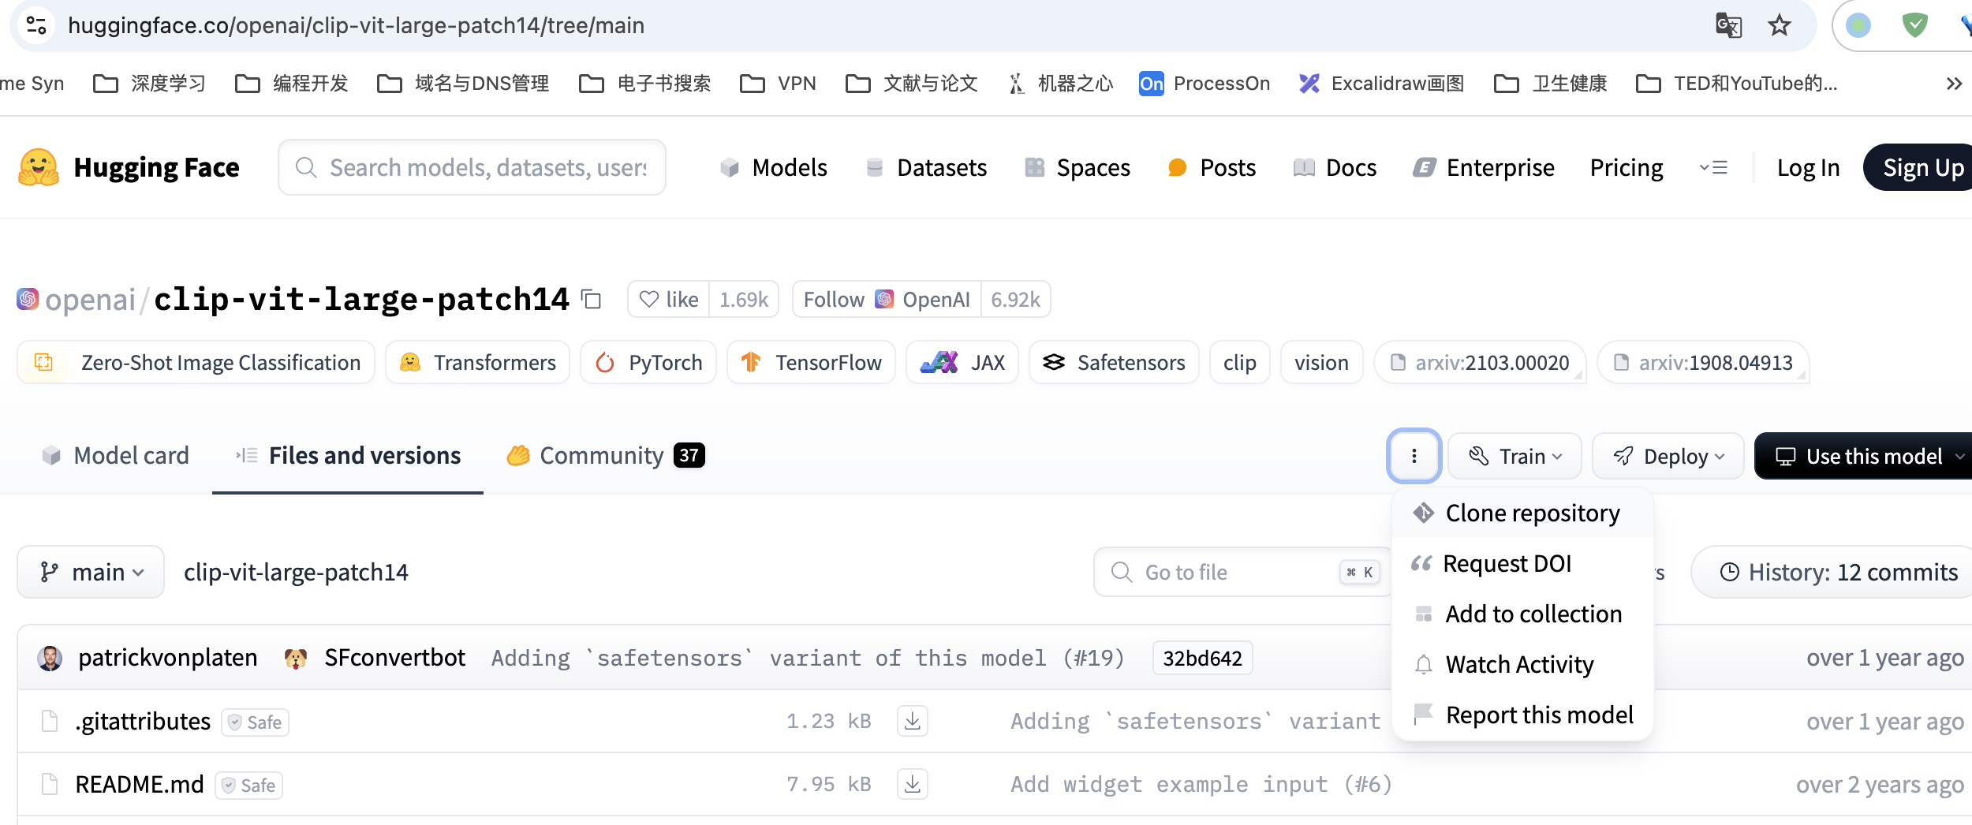Open the Pricing page

tap(1627, 167)
